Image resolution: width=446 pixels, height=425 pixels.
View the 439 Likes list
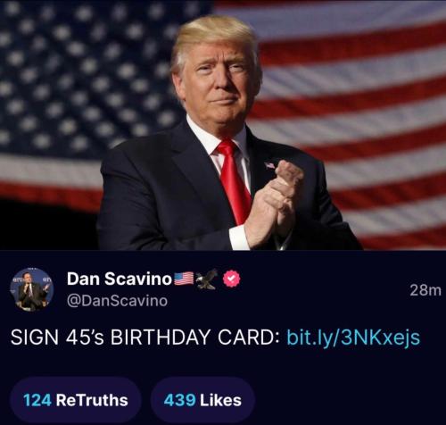202,400
